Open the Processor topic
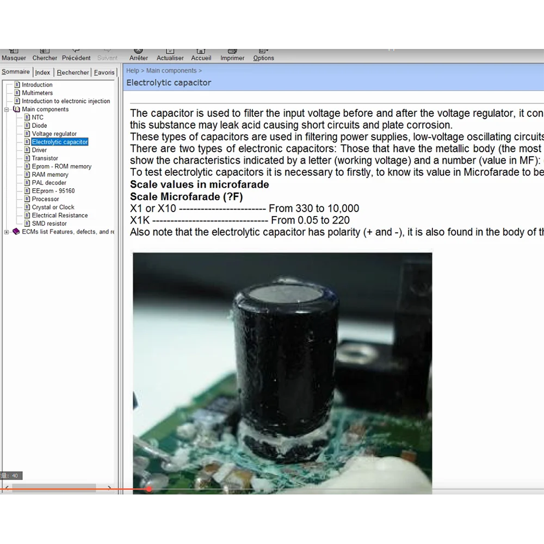 45,199
